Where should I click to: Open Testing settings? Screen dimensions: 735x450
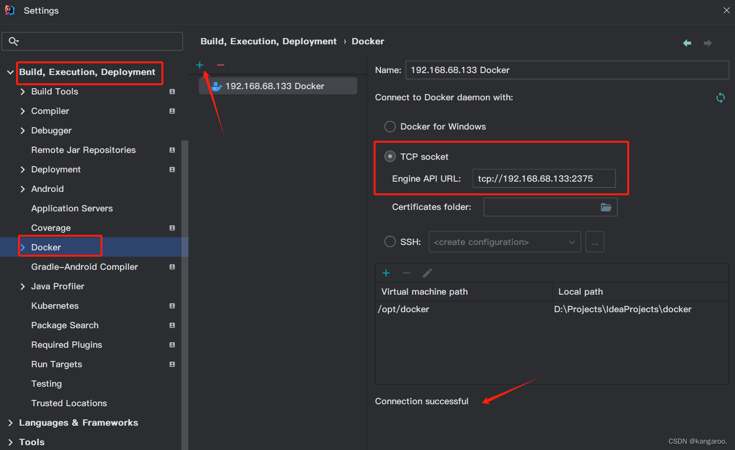click(x=46, y=384)
